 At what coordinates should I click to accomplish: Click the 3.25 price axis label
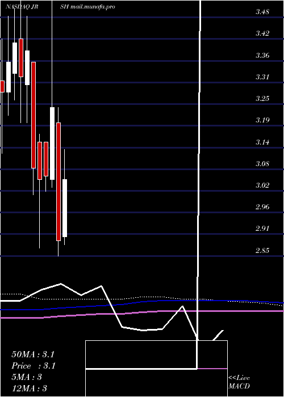coord(262,98)
